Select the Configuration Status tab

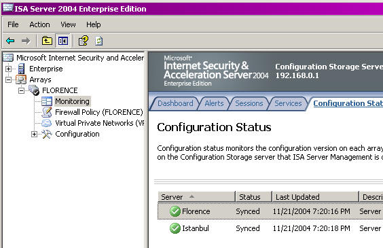click(x=348, y=103)
